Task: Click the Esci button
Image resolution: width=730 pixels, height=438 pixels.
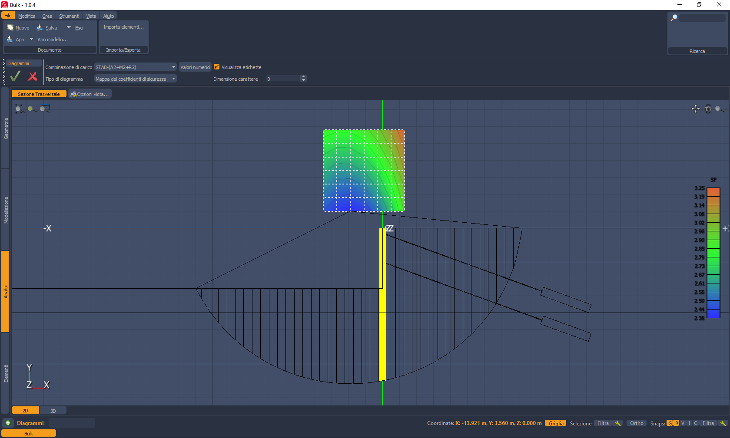Action: point(79,28)
